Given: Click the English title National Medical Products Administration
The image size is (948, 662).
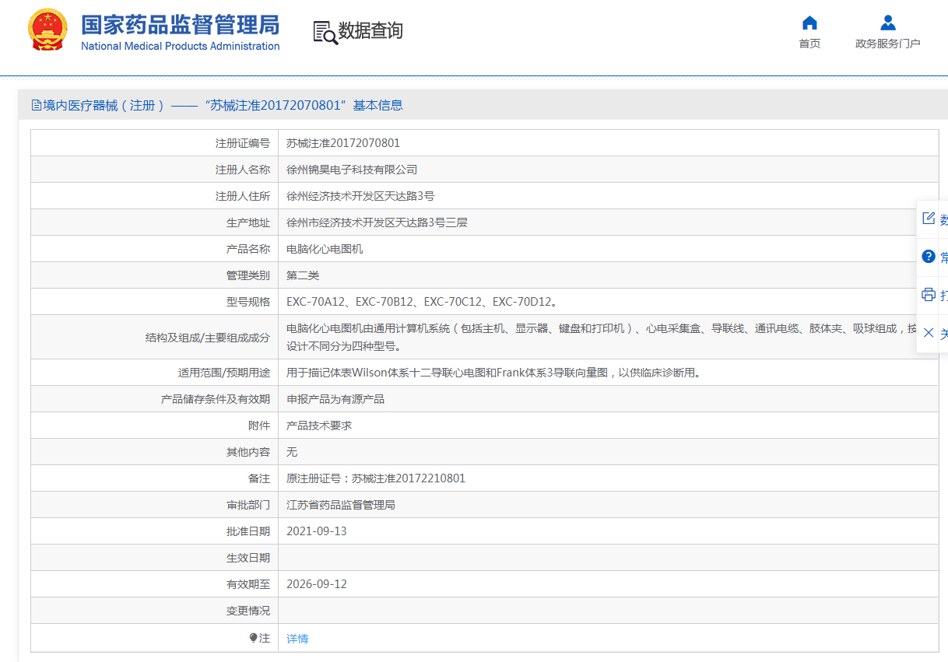Looking at the screenshot, I should pyautogui.click(x=181, y=46).
